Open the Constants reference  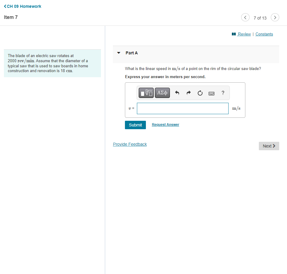tap(264, 34)
